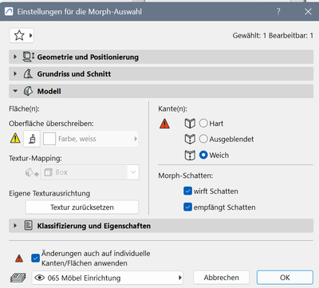
Task: Click the Gewählt: 1 Bearbeitbar: 1 text
Action: tap(273, 36)
